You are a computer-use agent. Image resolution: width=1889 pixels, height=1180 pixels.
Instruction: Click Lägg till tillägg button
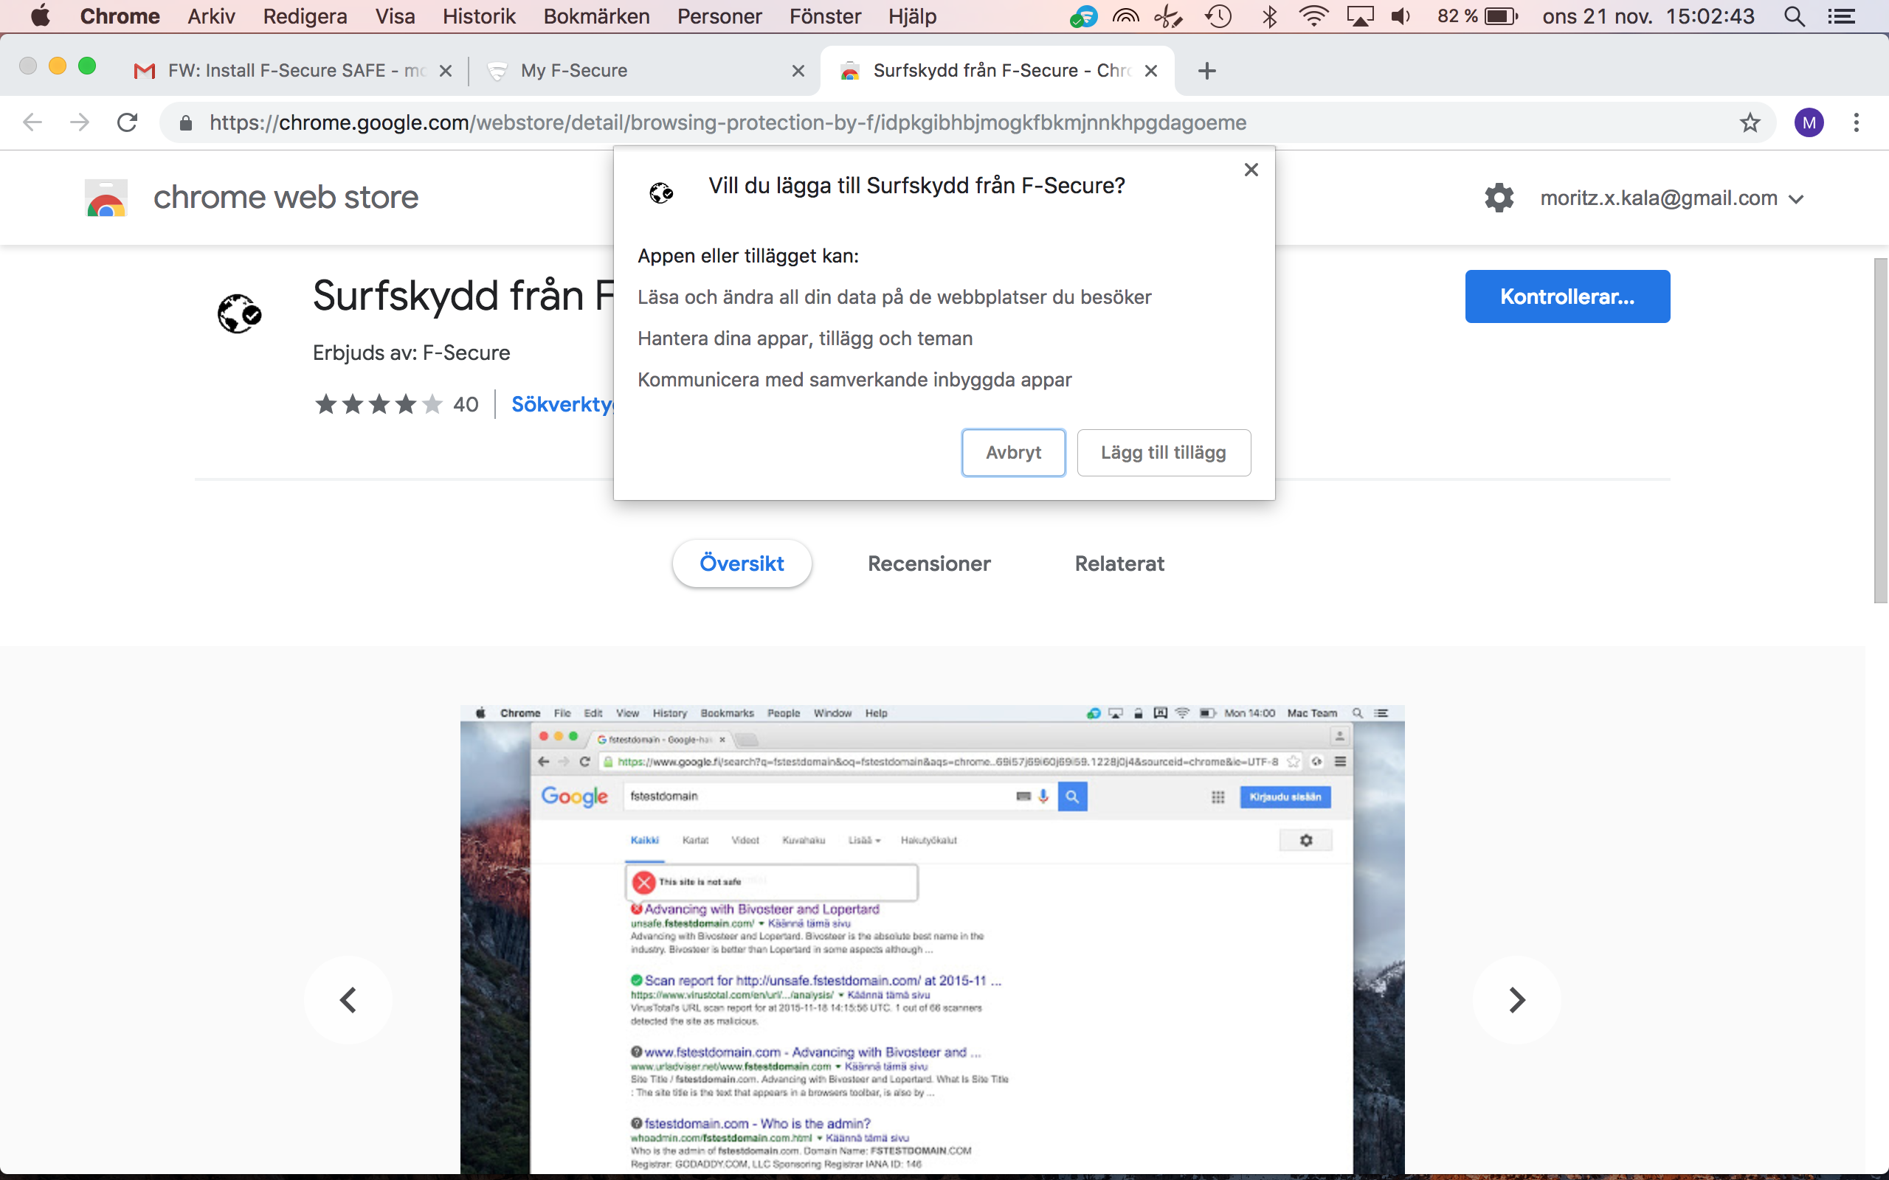(1163, 453)
